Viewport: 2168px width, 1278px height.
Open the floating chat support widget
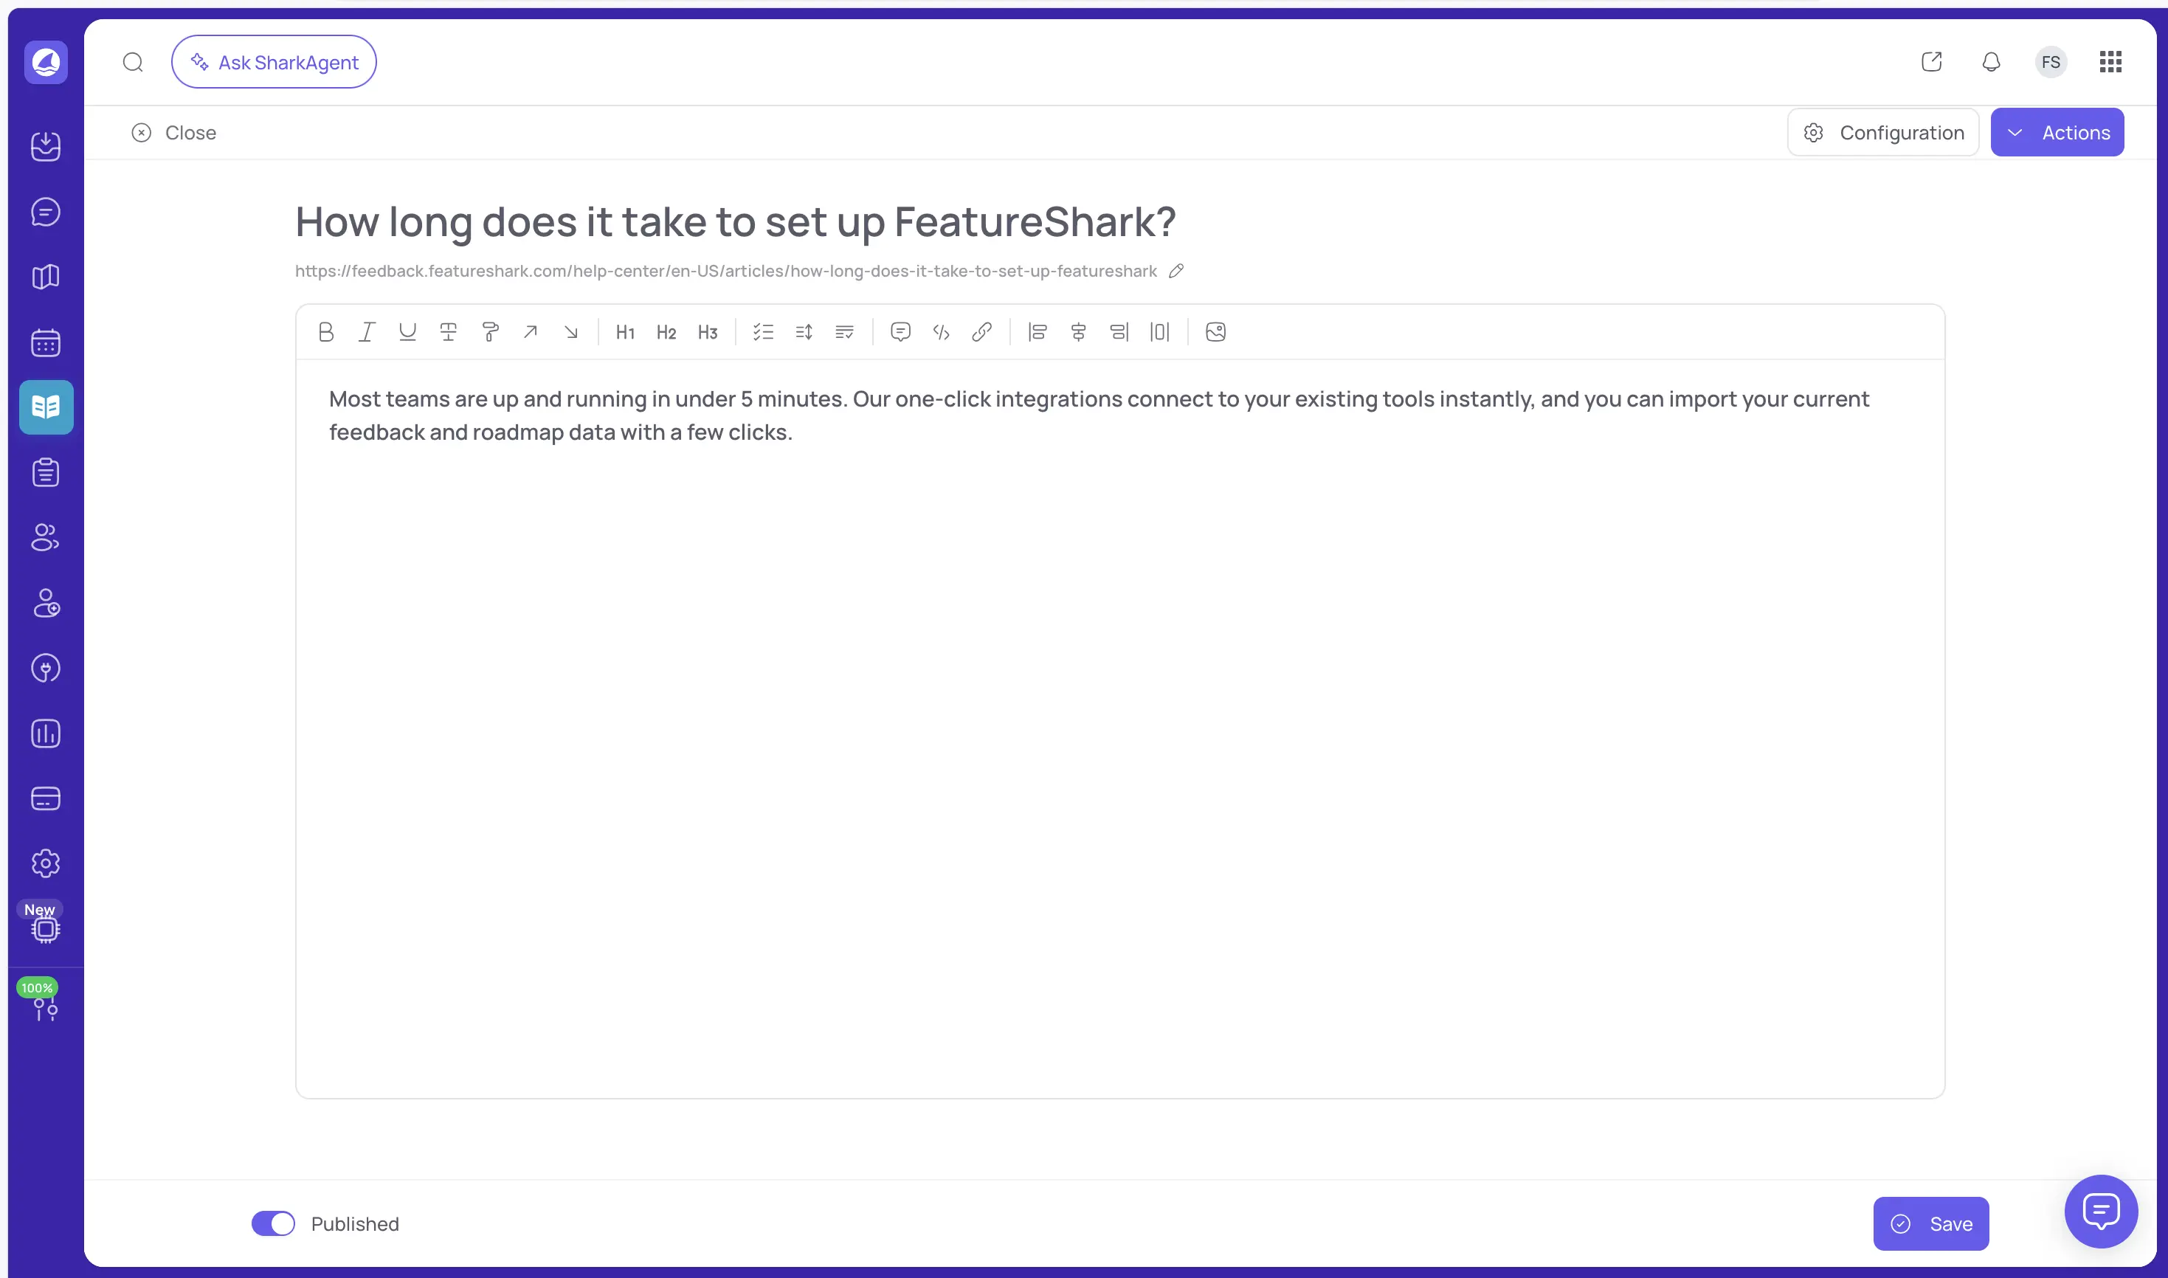[2101, 1211]
